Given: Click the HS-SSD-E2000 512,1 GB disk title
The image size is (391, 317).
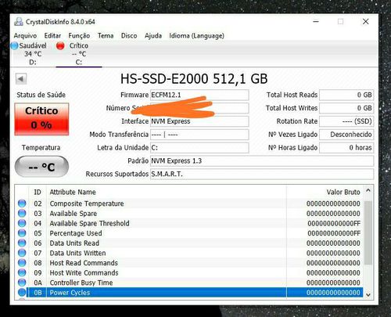Looking at the screenshot, I should tap(194, 79).
